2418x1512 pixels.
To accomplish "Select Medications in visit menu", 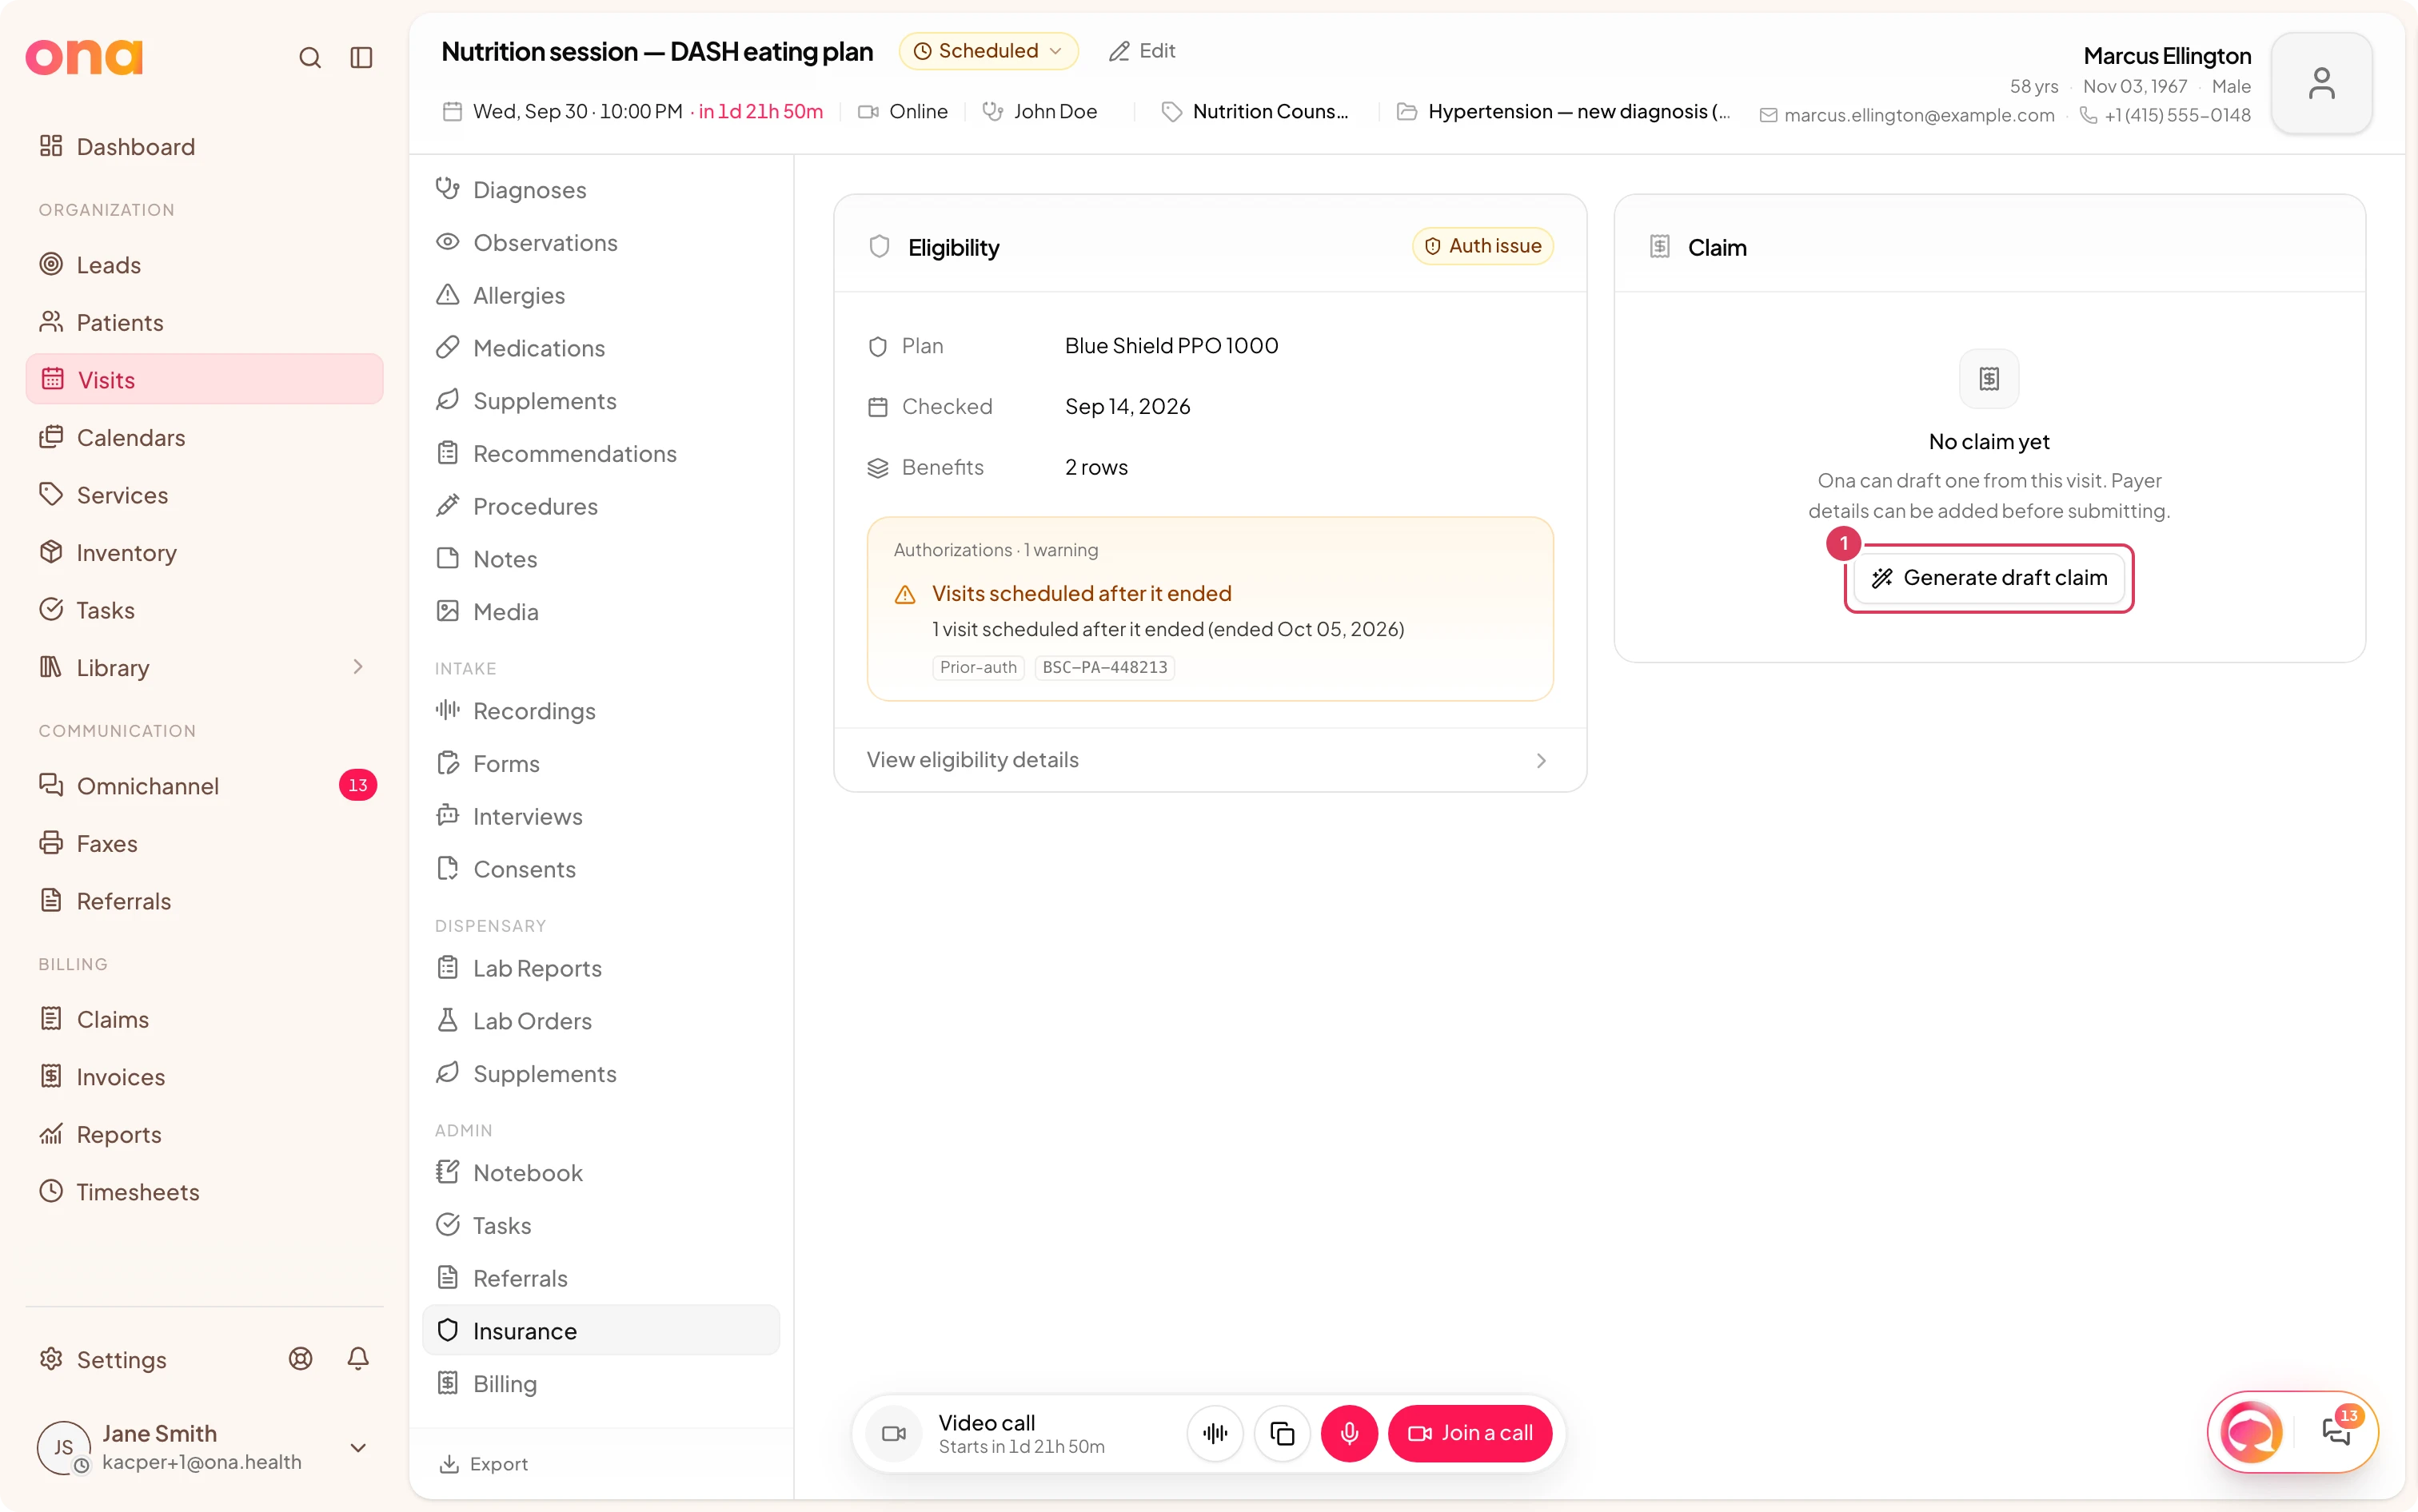I will 601,348.
